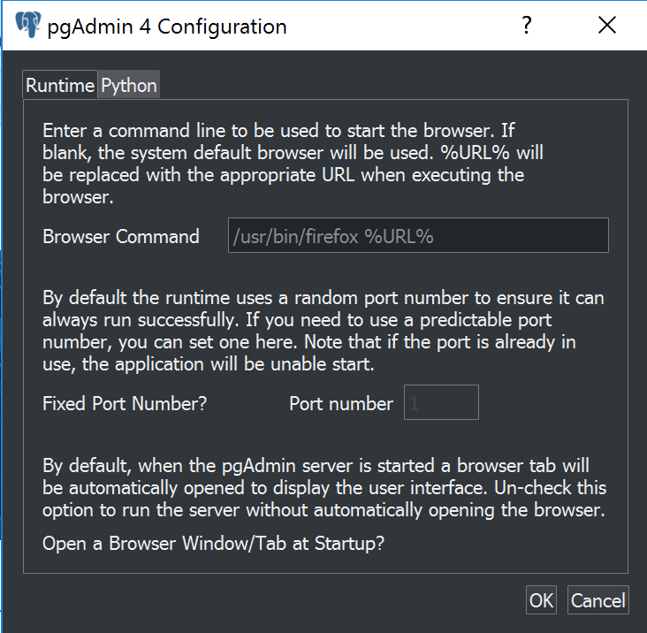
Task: Click the random port number description paragraph
Action: coord(323,330)
